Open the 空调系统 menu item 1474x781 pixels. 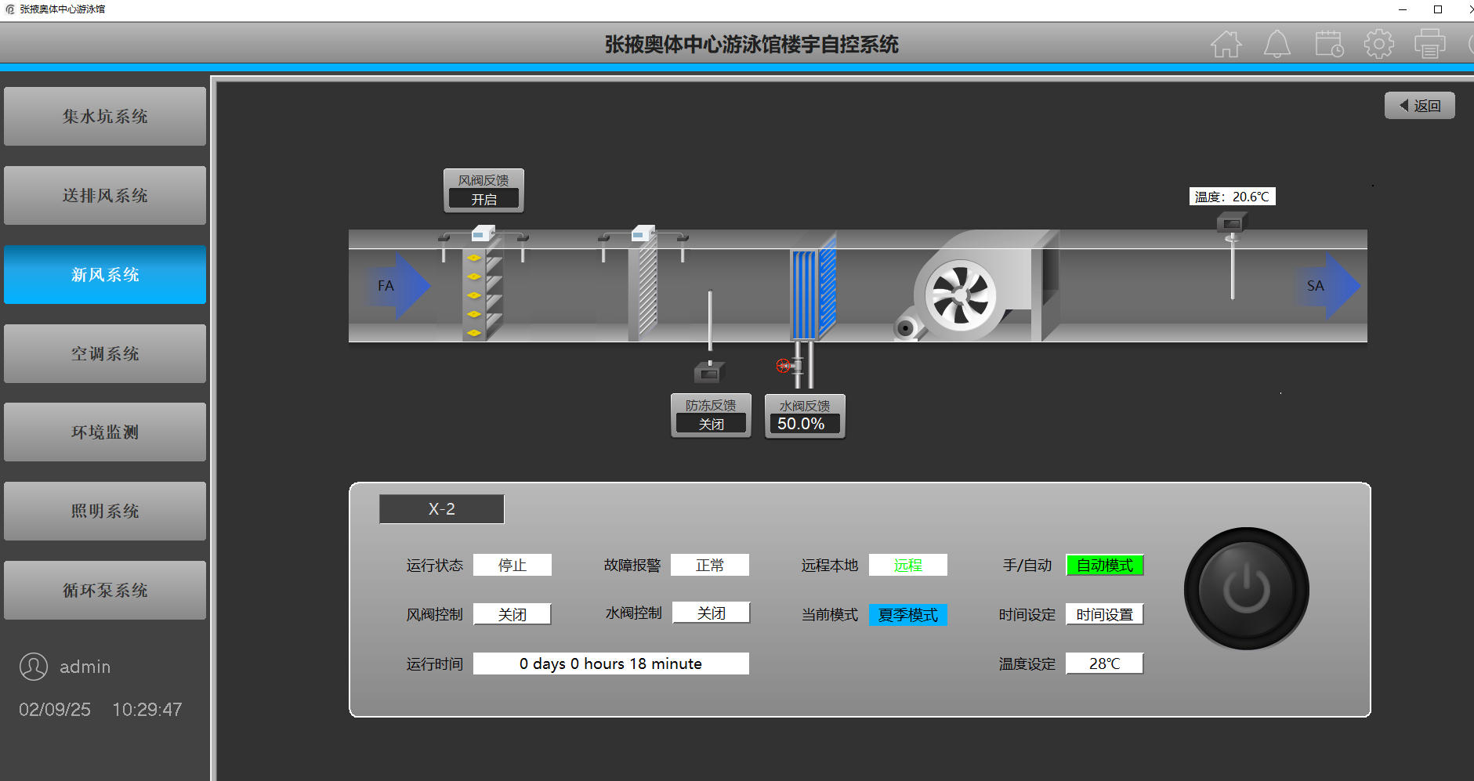(x=105, y=354)
